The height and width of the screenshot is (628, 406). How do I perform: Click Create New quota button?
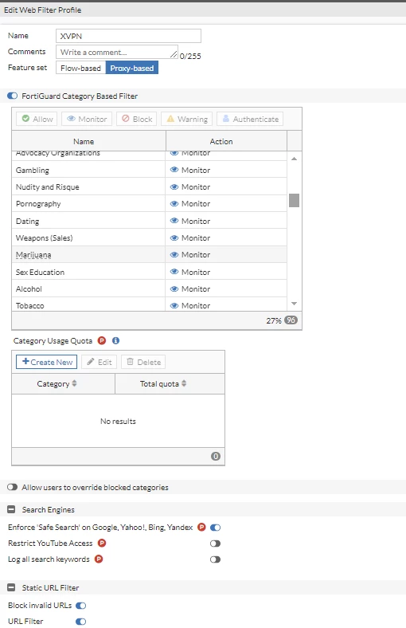[47, 362]
